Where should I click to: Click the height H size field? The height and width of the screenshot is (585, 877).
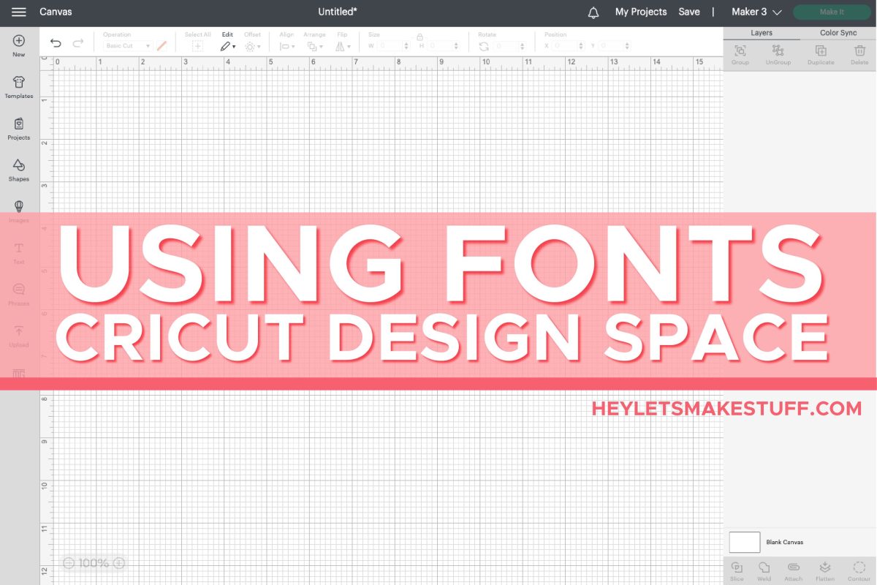pos(444,46)
